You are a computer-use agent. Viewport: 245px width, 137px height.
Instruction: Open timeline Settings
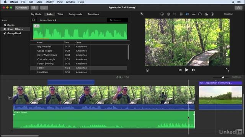(237, 77)
